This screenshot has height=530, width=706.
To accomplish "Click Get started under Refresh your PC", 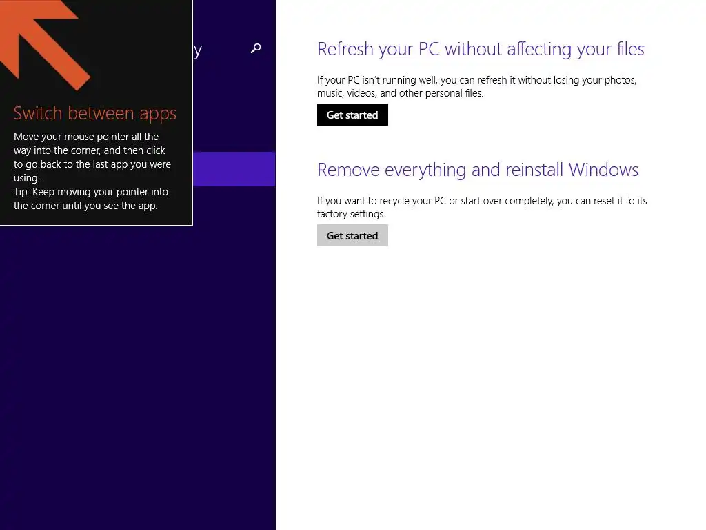I will (352, 115).
